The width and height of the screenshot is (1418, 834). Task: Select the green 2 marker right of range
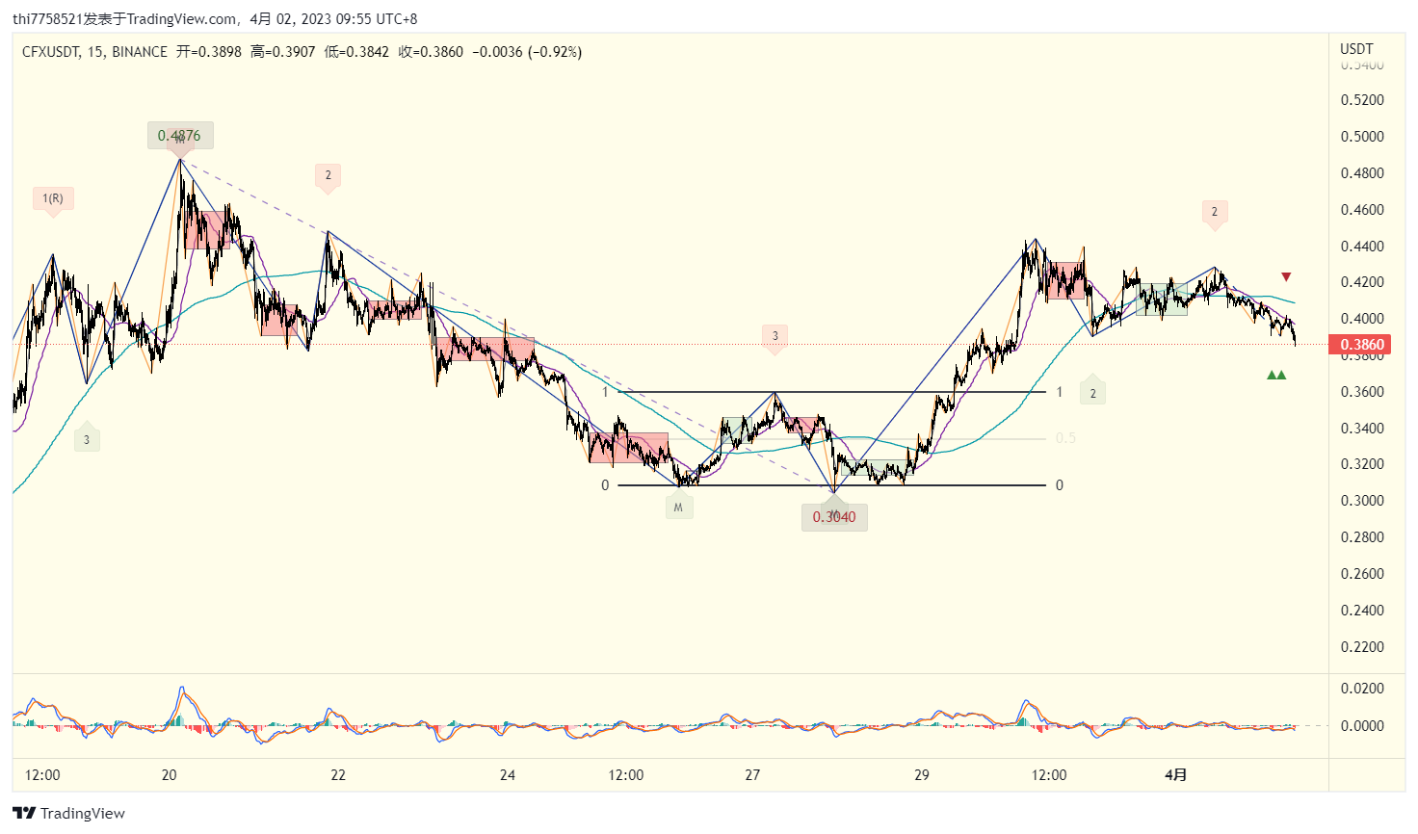click(1092, 392)
